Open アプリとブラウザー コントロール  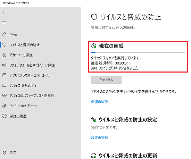[30, 75]
